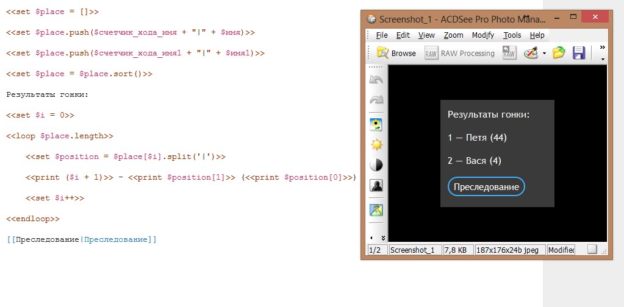
Task: Save the image using the floppy disk icon
Action: tap(579, 53)
